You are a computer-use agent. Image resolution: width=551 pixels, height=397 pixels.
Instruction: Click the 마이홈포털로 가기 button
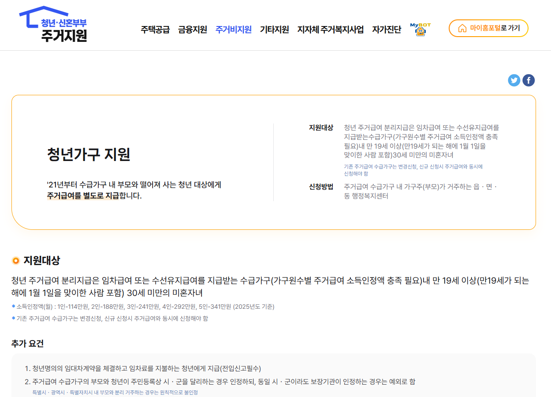pyautogui.click(x=488, y=28)
